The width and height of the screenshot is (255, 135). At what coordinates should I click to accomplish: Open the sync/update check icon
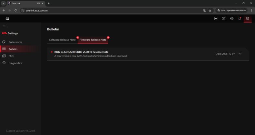[232, 19]
